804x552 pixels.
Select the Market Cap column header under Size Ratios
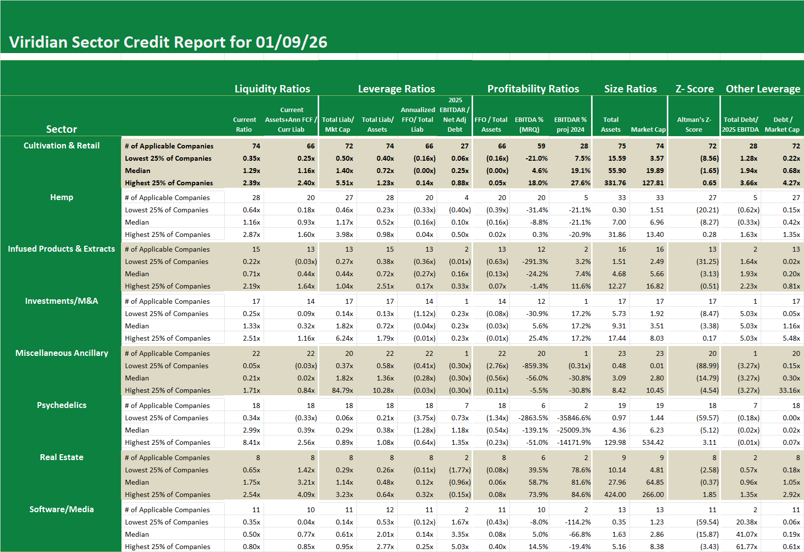tap(648, 129)
